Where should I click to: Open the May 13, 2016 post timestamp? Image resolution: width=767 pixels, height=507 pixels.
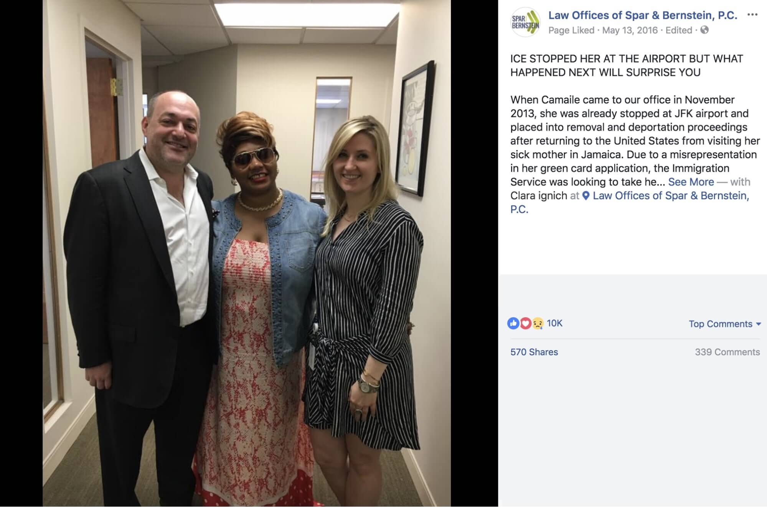click(x=630, y=30)
